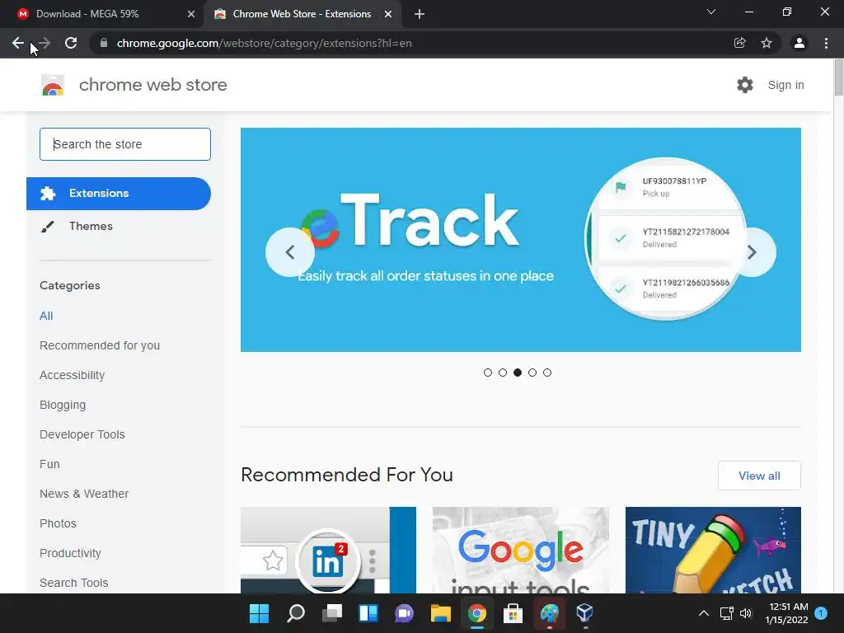Screen dimensions: 844x633
Task: Choose All category
Action: tap(46, 316)
